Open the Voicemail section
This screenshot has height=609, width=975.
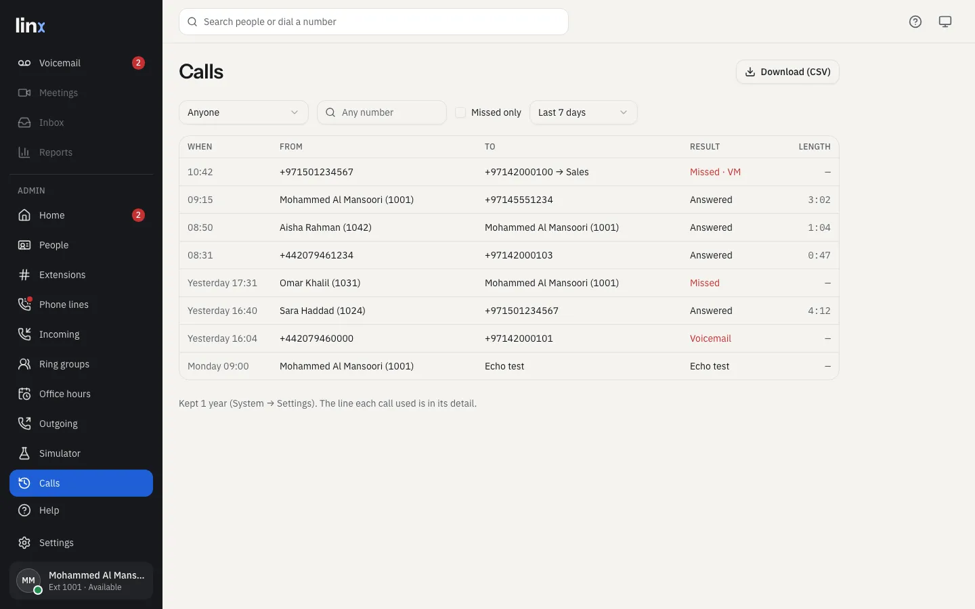(81, 63)
